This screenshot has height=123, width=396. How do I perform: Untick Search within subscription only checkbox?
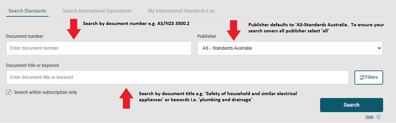[9, 92]
